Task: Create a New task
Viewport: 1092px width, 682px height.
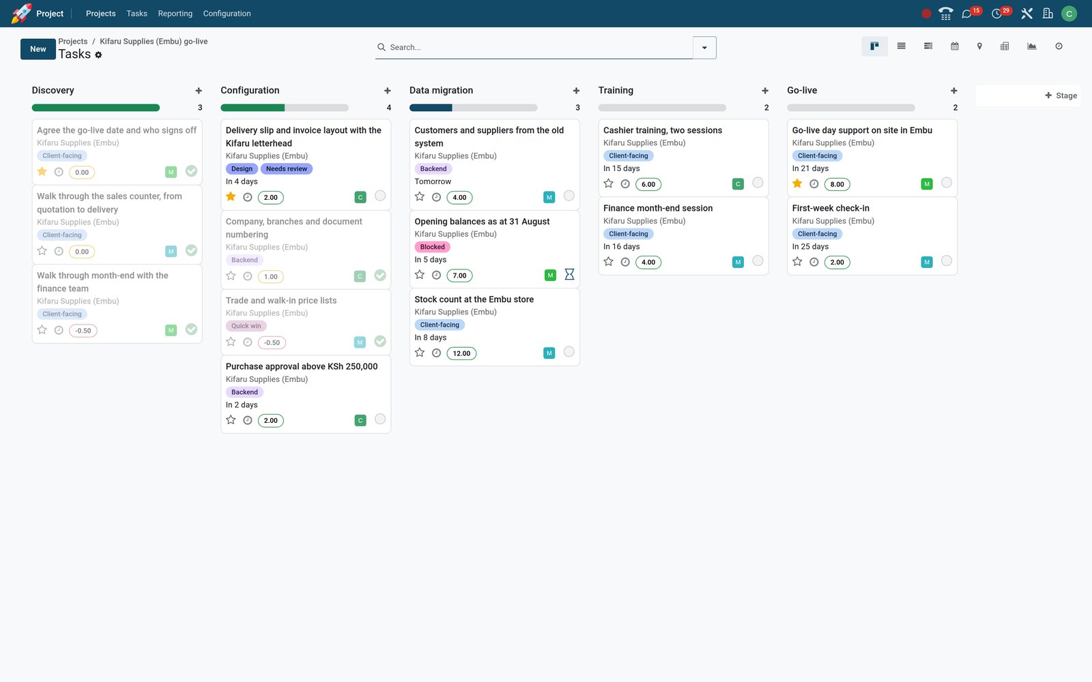Action: (x=38, y=49)
